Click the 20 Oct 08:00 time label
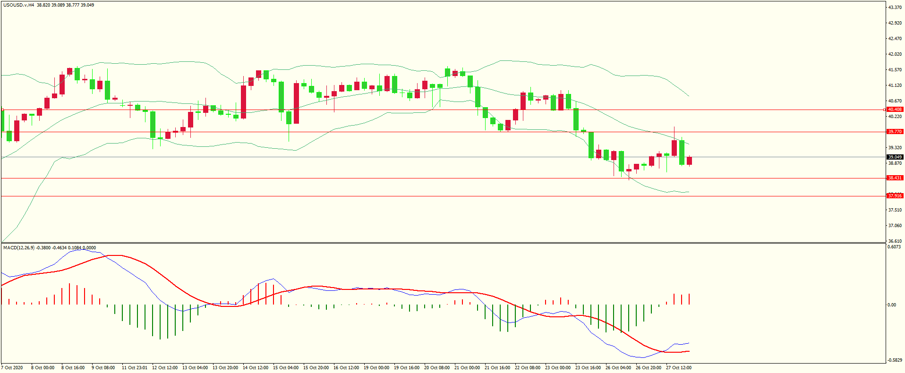 click(x=437, y=368)
